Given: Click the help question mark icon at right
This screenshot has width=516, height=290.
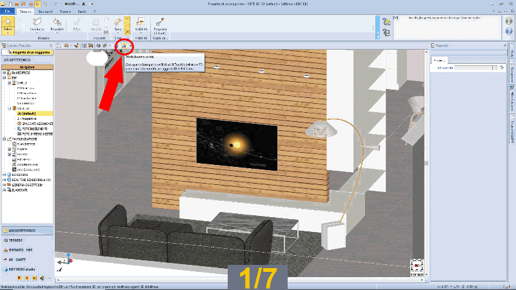Looking at the screenshot, I should tap(509, 31).
